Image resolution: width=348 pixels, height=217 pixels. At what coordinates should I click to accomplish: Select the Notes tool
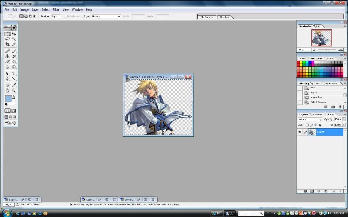click(7, 85)
